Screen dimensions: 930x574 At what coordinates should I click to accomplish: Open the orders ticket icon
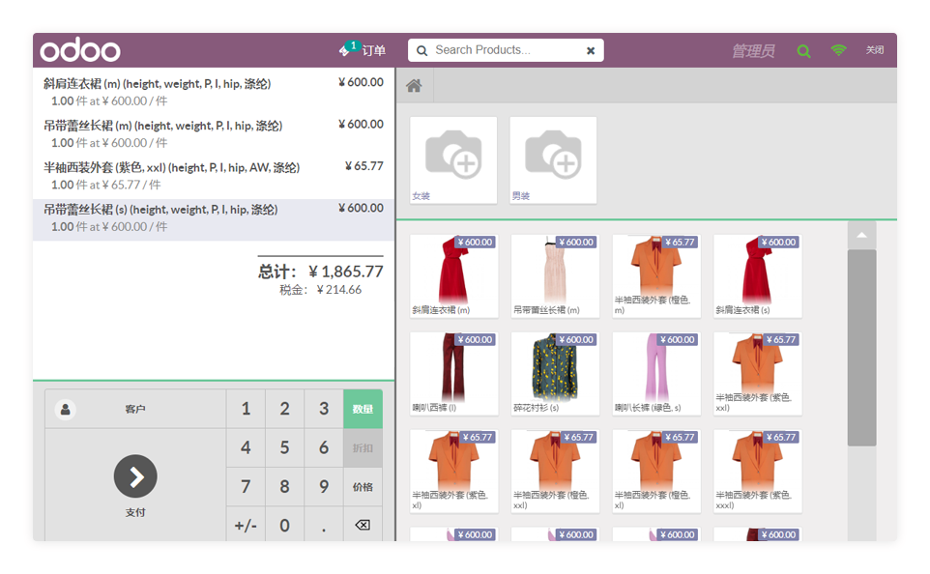tap(346, 49)
